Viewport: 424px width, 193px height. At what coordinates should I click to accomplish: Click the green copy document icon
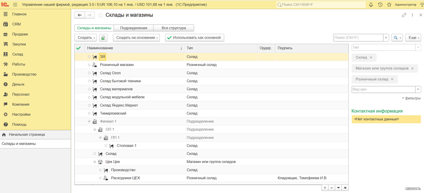[x=103, y=37]
